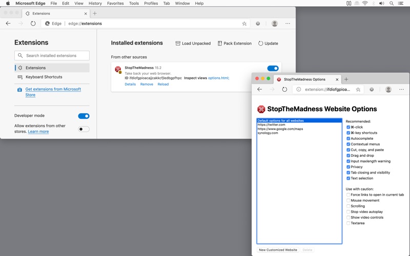Enable Stop video autoplay
Screen dimensions: 410x256
[x=348, y=212]
